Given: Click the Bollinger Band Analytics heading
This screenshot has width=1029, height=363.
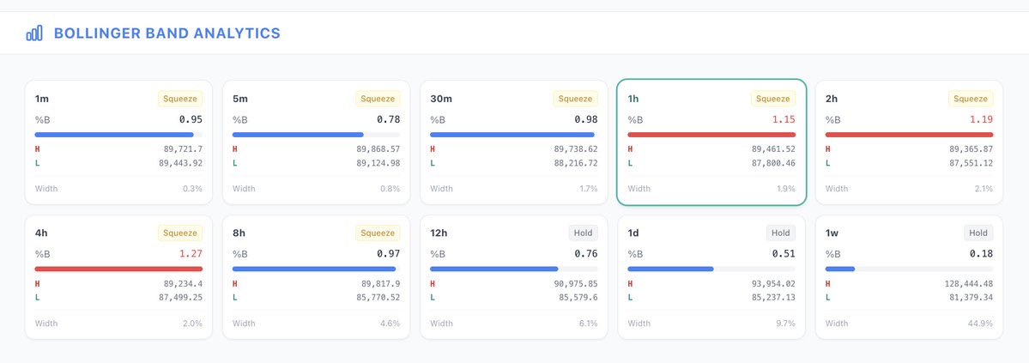Looking at the screenshot, I should (166, 33).
